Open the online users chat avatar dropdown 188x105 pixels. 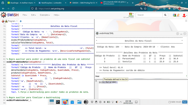pyautogui.click(x=131, y=14)
